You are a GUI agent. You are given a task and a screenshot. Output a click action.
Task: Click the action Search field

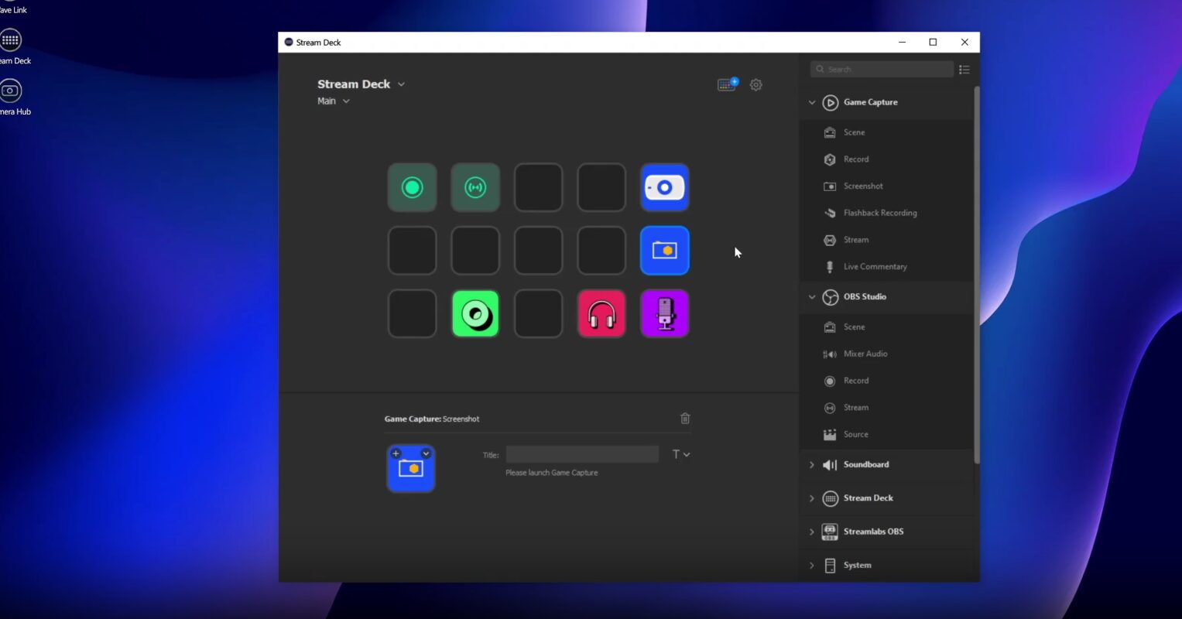[x=882, y=70]
